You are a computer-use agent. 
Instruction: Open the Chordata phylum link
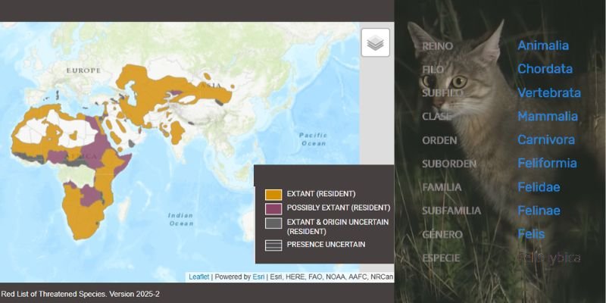coord(545,69)
